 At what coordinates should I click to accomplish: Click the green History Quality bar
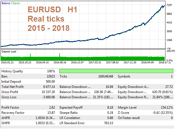[116, 71]
